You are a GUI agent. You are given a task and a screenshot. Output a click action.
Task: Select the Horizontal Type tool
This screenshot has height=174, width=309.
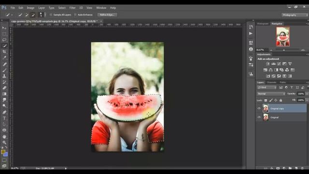[4, 118]
